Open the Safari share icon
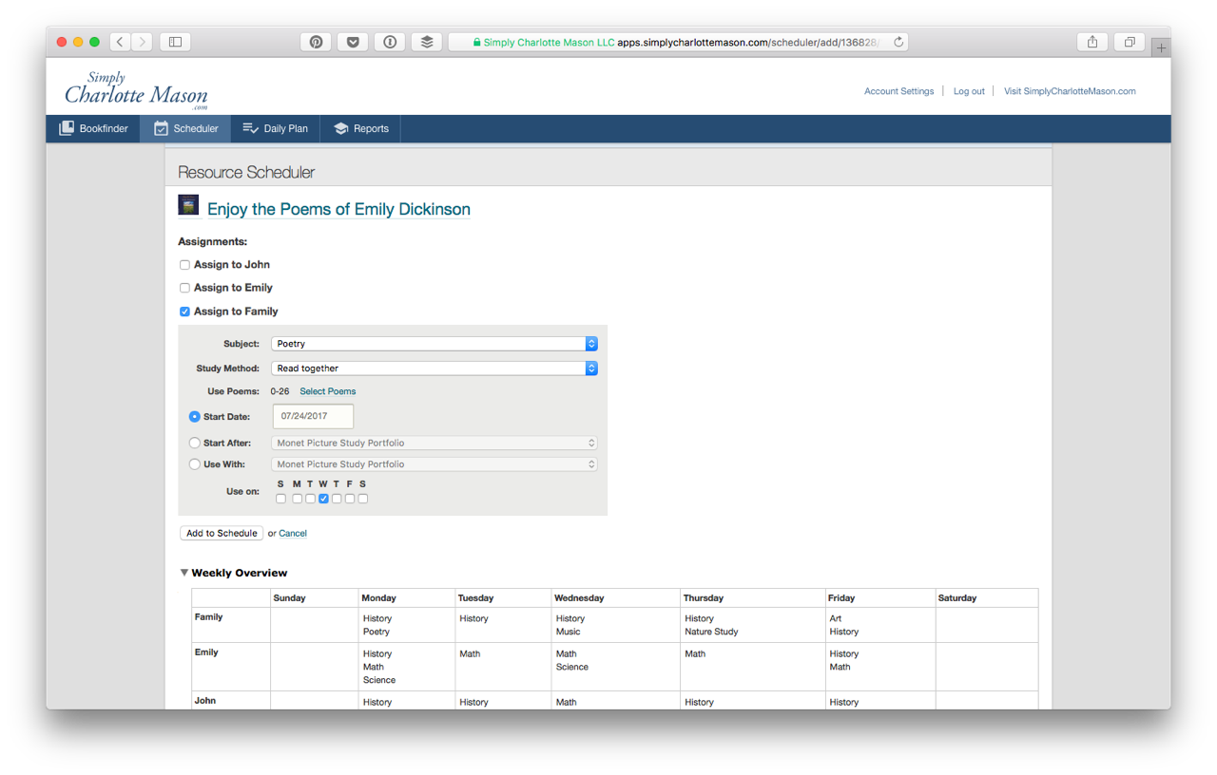The height and width of the screenshot is (775, 1217). 1092,42
